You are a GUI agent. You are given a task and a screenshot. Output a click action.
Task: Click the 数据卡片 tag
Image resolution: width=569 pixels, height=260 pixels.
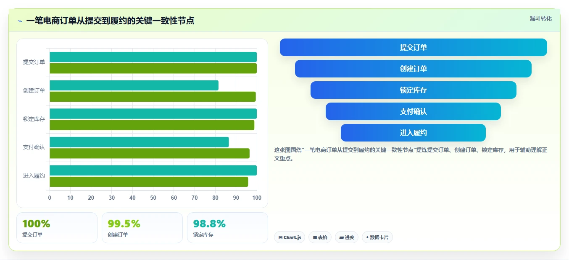[x=377, y=237]
